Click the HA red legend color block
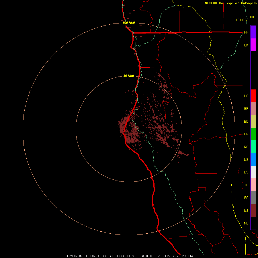This screenshot has width=258, height=258. tap(253, 96)
